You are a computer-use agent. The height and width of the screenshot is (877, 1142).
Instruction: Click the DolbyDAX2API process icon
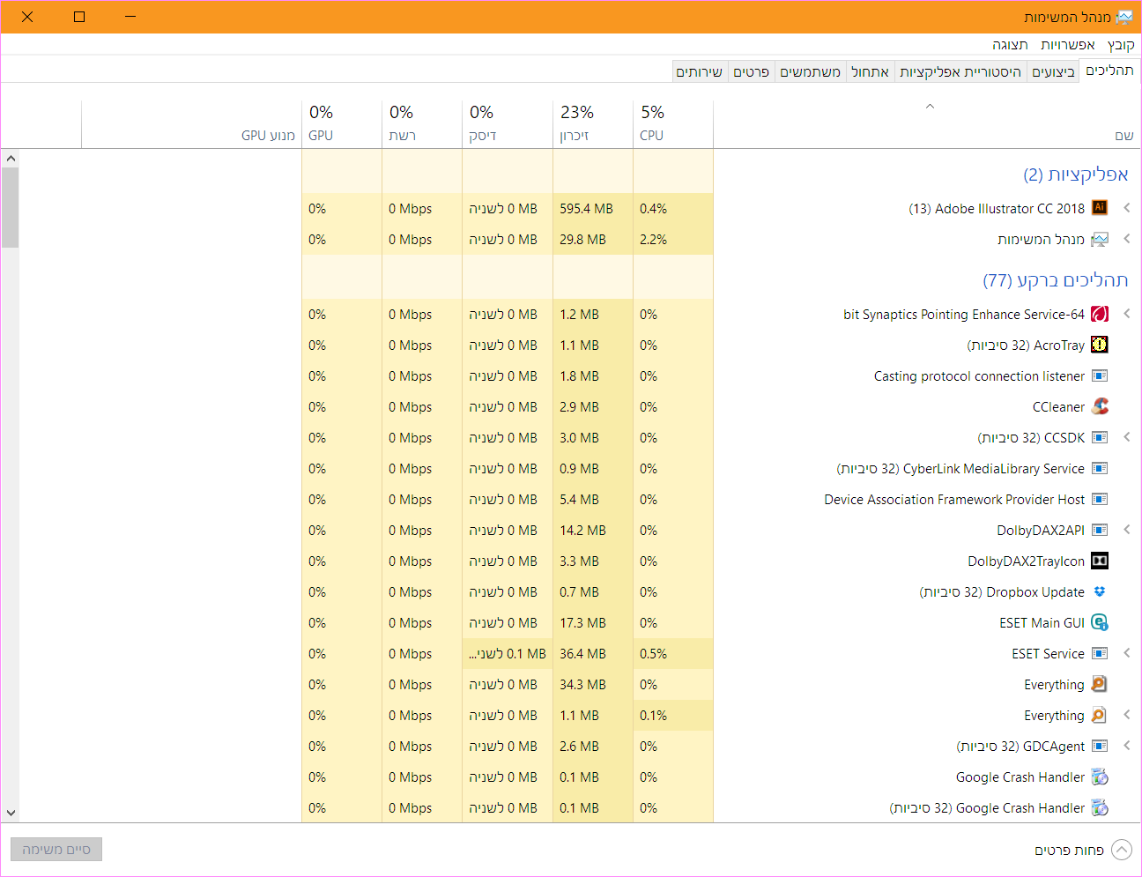pos(1100,530)
